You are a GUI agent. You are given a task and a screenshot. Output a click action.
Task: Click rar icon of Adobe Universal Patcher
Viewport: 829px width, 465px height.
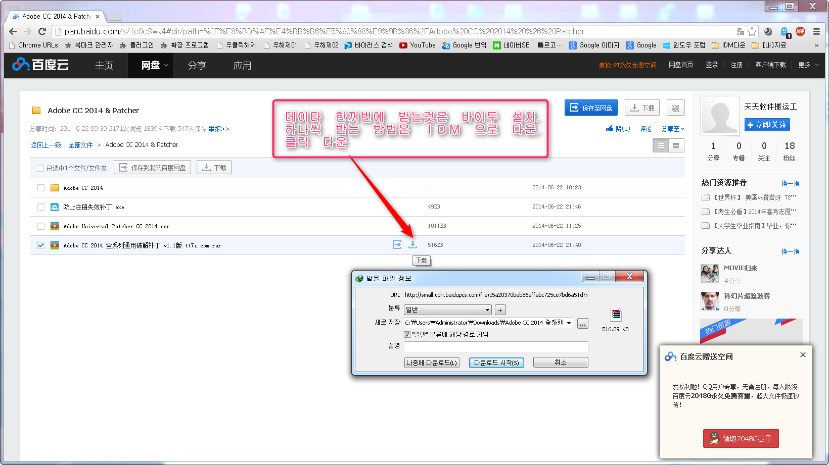[x=55, y=226]
